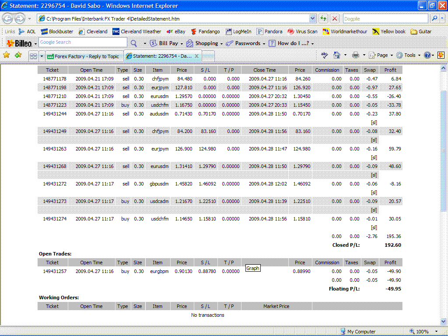This screenshot has width=448, height=336.
Task: Open the Virus Scan favorites link
Action: [303, 31]
